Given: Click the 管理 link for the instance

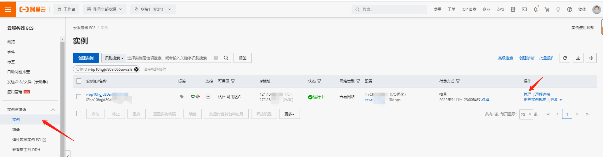Looking at the screenshot, I should tap(527, 94).
